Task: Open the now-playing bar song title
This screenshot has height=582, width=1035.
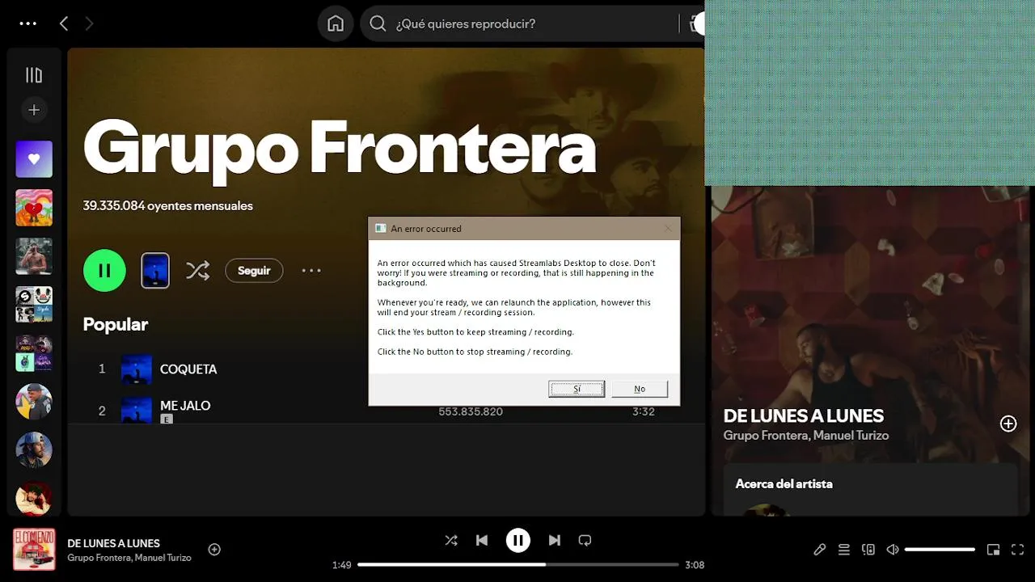Action: (114, 543)
